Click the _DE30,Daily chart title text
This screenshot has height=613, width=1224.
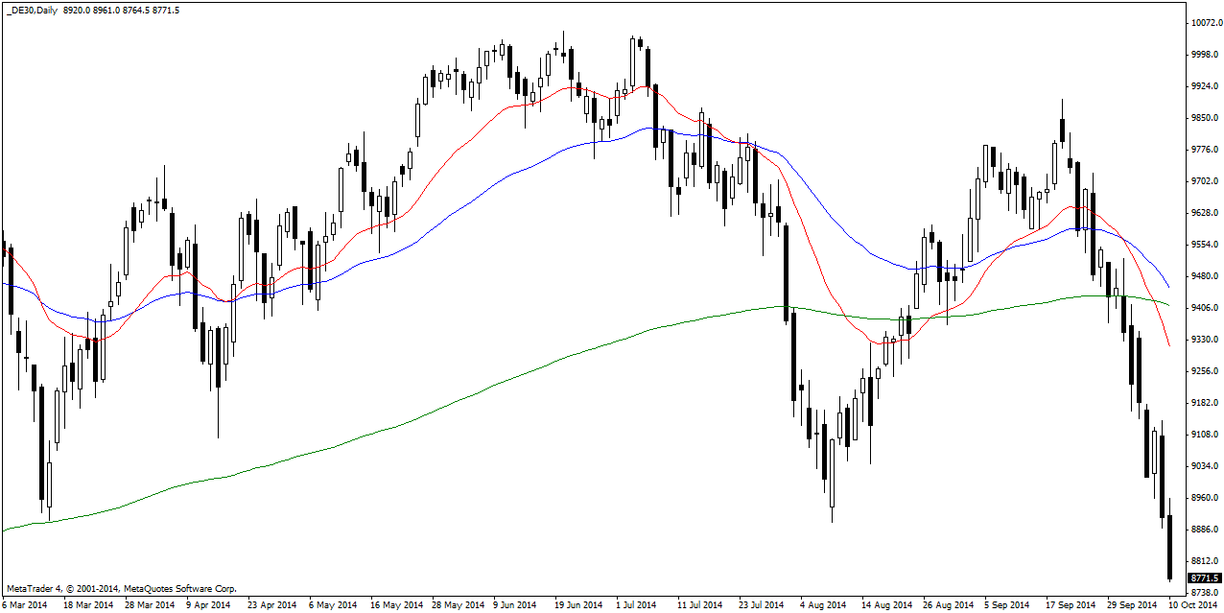click(x=31, y=10)
